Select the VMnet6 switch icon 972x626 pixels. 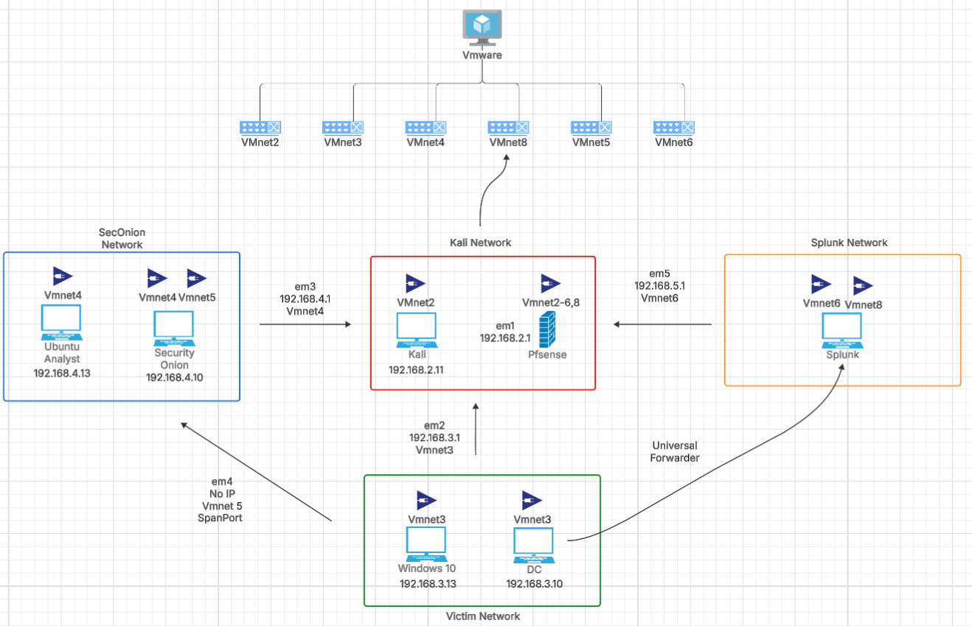(x=673, y=128)
